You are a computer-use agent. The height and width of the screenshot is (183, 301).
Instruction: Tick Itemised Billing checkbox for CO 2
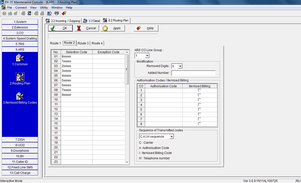click(199, 95)
